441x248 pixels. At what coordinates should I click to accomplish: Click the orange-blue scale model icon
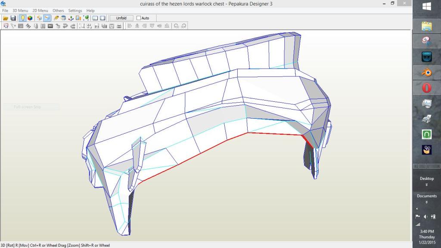coord(78,18)
